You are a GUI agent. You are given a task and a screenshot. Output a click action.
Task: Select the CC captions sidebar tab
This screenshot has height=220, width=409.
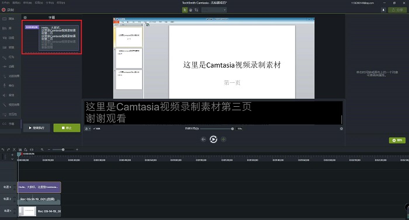8,124
